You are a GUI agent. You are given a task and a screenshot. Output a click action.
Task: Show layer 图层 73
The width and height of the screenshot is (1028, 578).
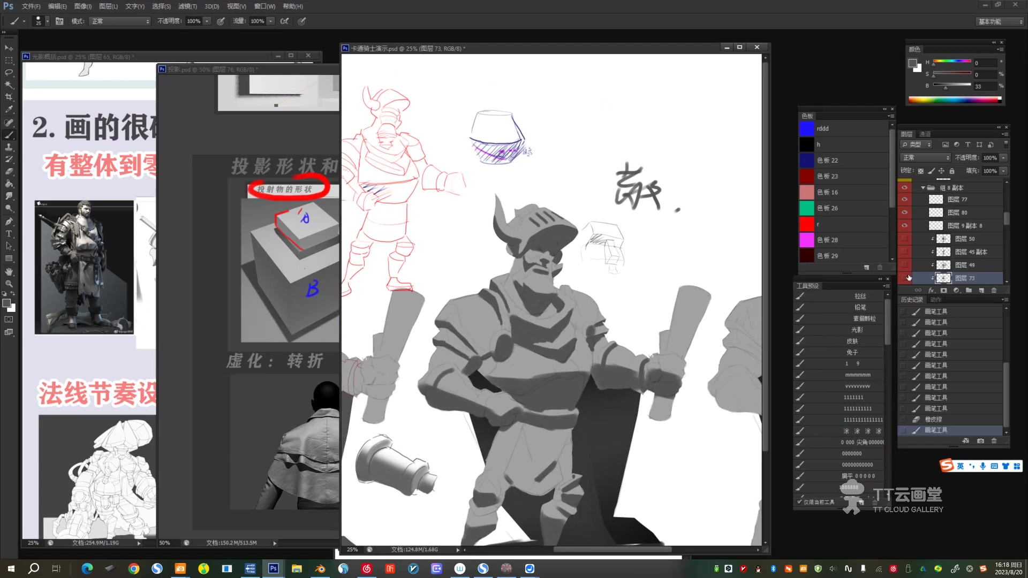click(x=905, y=278)
